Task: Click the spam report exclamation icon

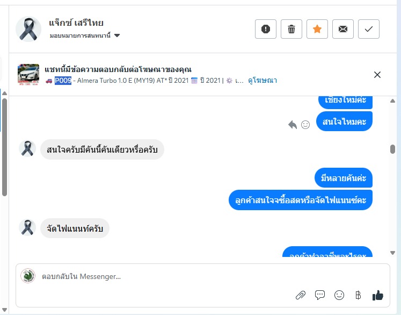Action: 265,29
